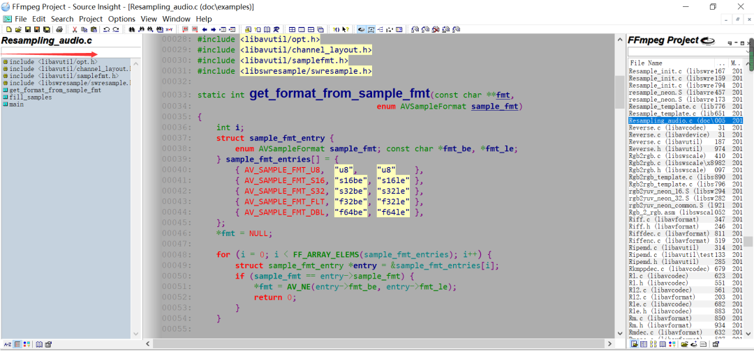Screen dimensions: 754x351
Task: Open the Project menu
Action: click(x=91, y=19)
